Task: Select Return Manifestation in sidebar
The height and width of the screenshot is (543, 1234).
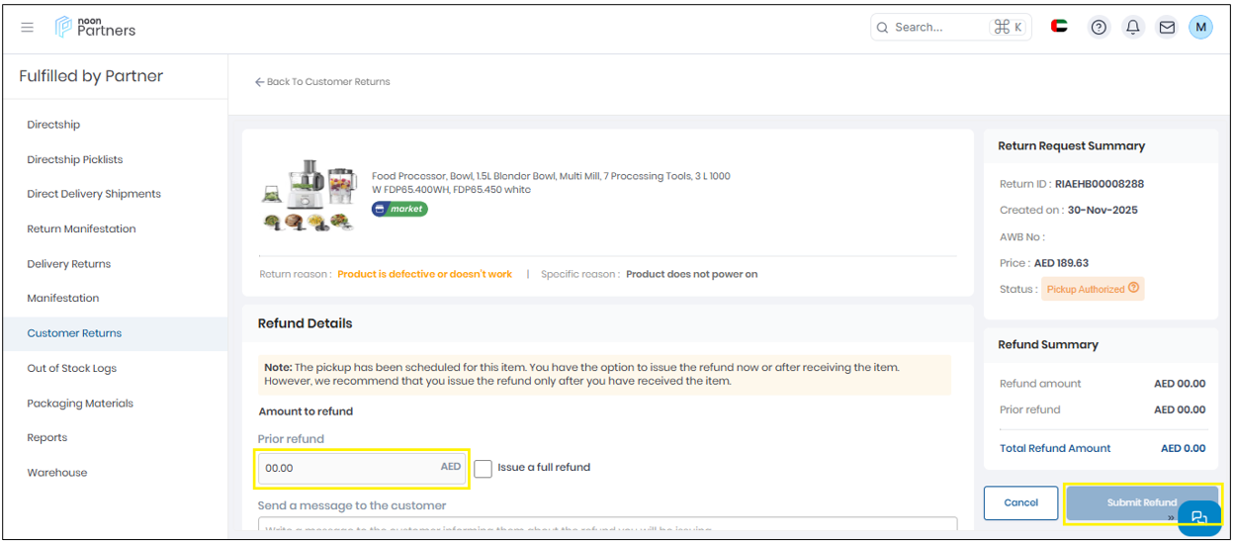Action: (81, 228)
